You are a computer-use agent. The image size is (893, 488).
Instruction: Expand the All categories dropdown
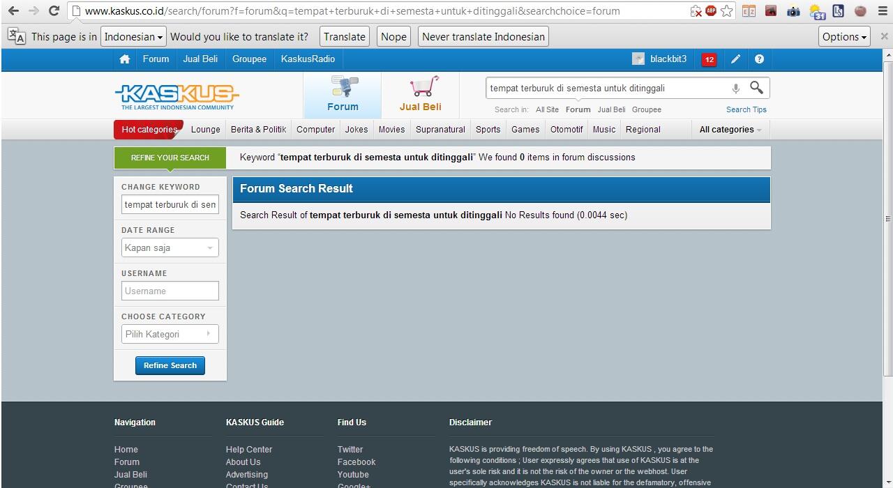tap(730, 130)
